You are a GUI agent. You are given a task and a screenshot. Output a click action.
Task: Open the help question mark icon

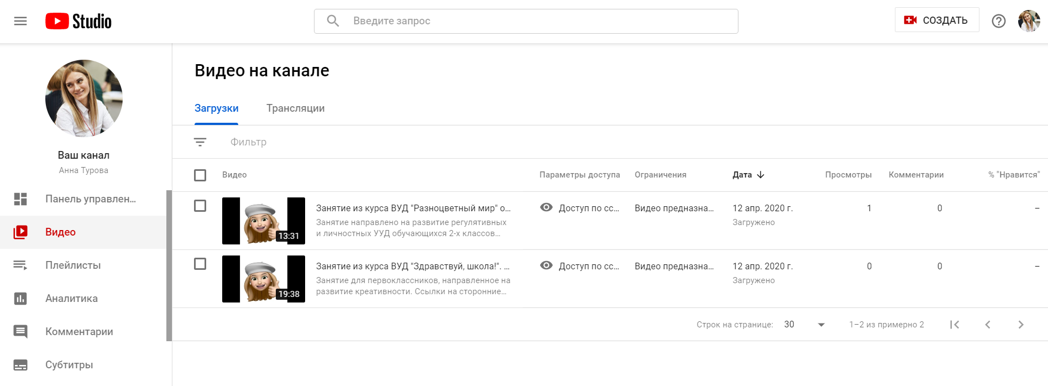(x=998, y=21)
